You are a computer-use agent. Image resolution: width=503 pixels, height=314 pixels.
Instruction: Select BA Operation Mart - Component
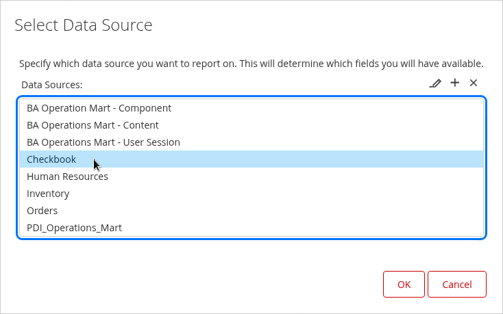tap(99, 108)
